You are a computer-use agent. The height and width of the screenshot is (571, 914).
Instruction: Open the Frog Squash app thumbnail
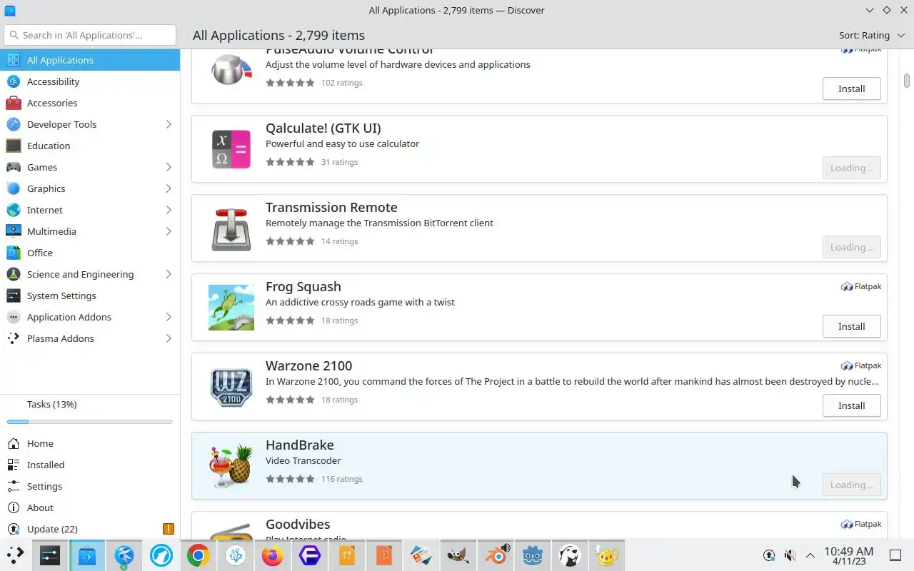[x=231, y=308]
